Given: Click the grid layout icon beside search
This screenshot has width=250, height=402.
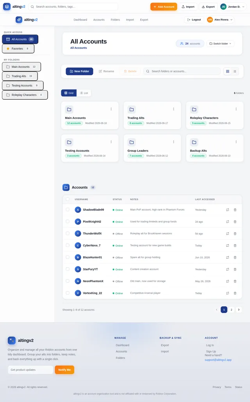Looking at the screenshot, I should [x=227, y=71].
